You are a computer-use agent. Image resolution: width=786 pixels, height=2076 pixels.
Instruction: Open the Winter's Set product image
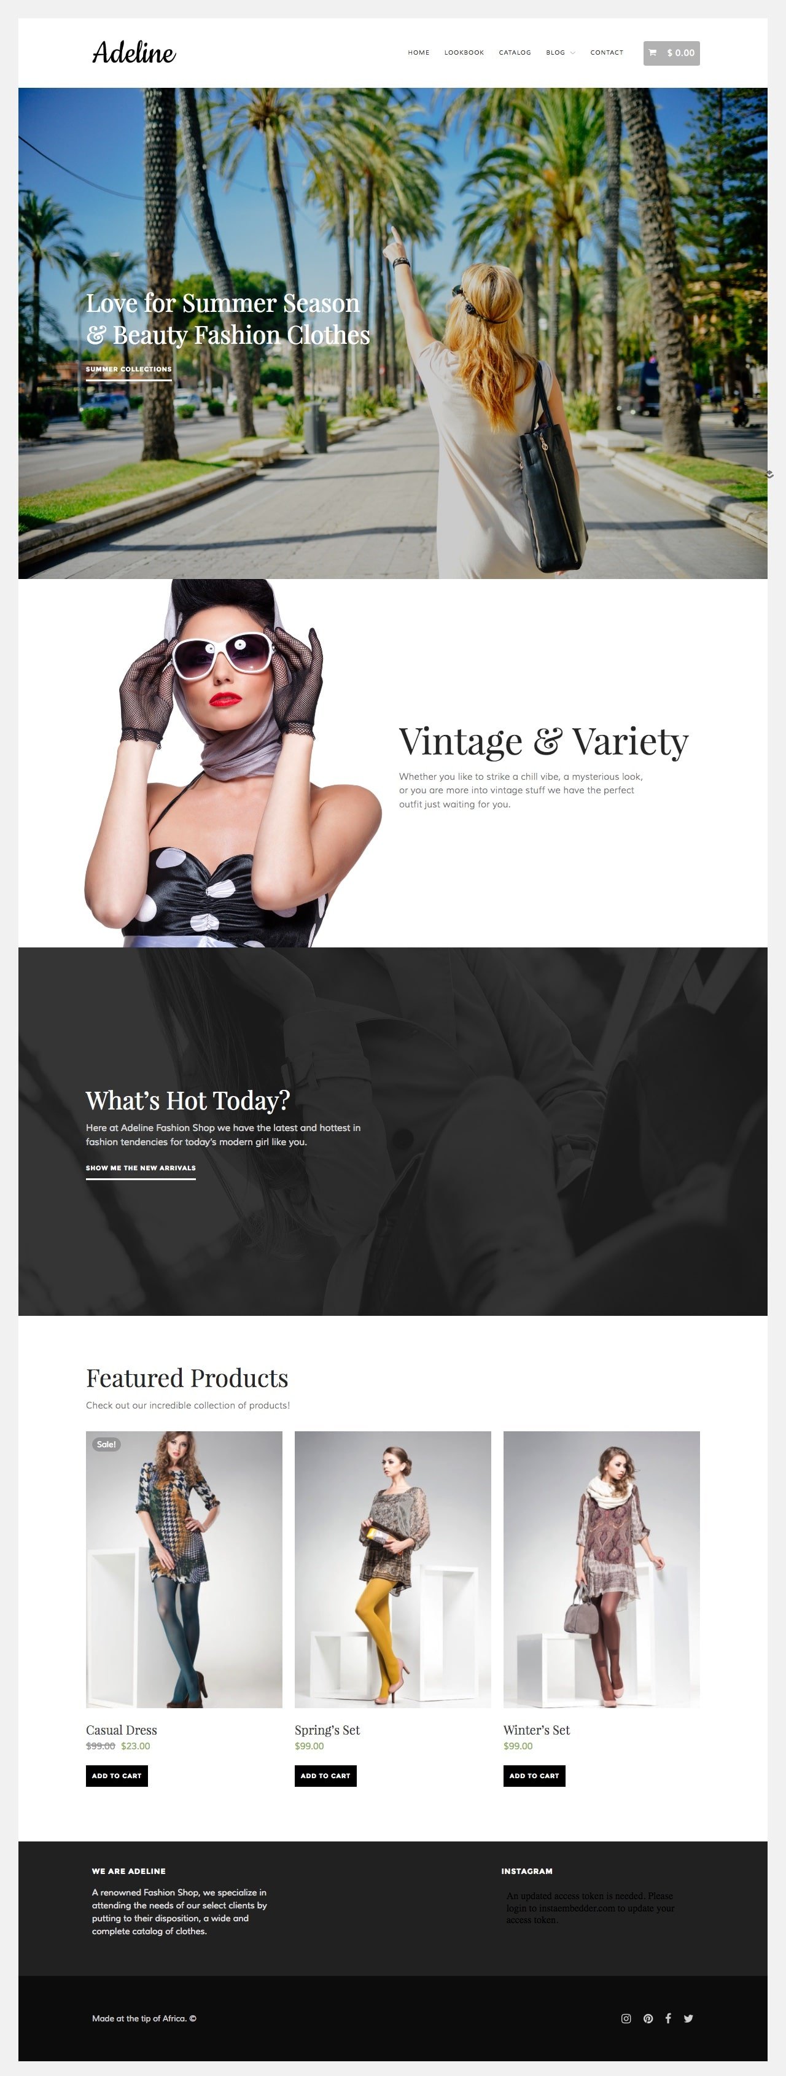pos(601,1569)
